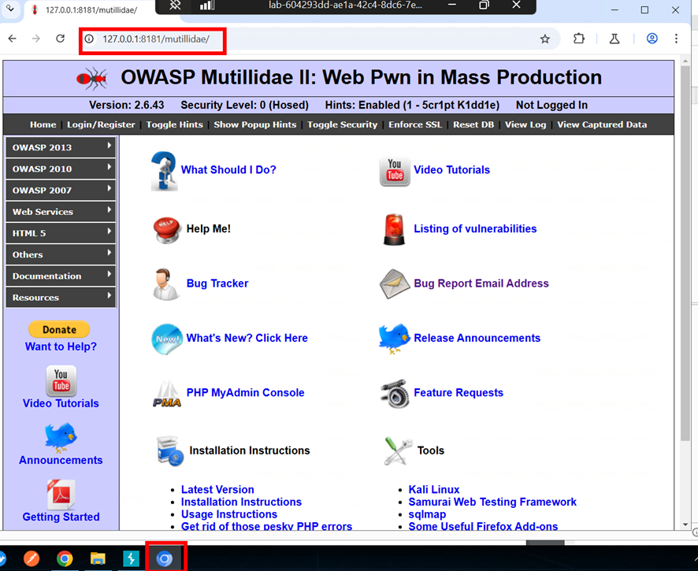The height and width of the screenshot is (571, 698).
Task: Click the red ant Mutillidae logo
Action: [91, 79]
